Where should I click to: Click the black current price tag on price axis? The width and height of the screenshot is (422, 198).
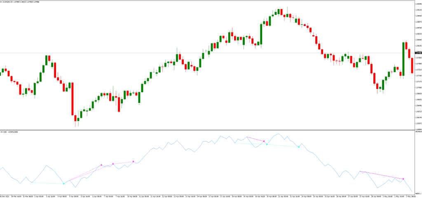pos(418,53)
